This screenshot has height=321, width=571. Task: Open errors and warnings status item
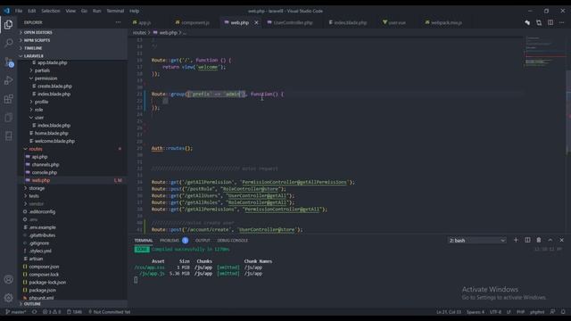click(x=52, y=312)
